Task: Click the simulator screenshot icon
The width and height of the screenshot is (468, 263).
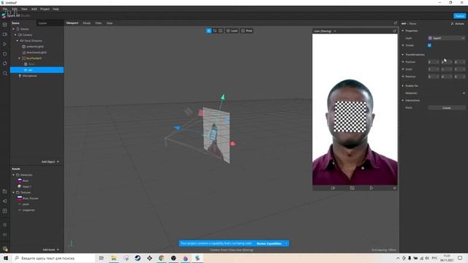Action: click(x=352, y=188)
